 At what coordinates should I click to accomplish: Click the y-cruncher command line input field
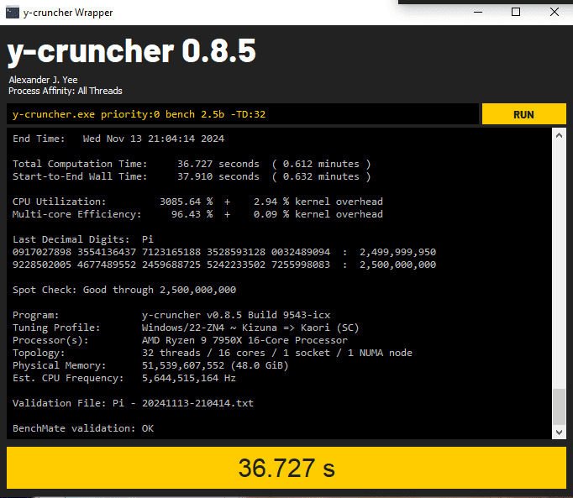243,114
